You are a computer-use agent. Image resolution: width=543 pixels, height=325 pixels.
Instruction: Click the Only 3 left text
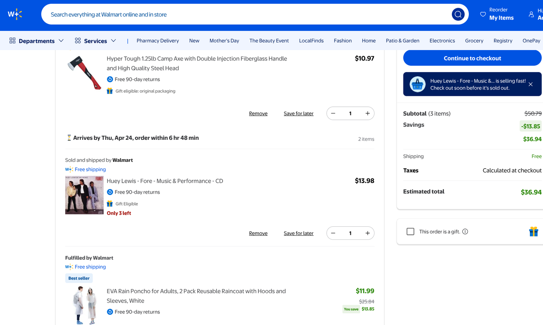tap(119, 213)
